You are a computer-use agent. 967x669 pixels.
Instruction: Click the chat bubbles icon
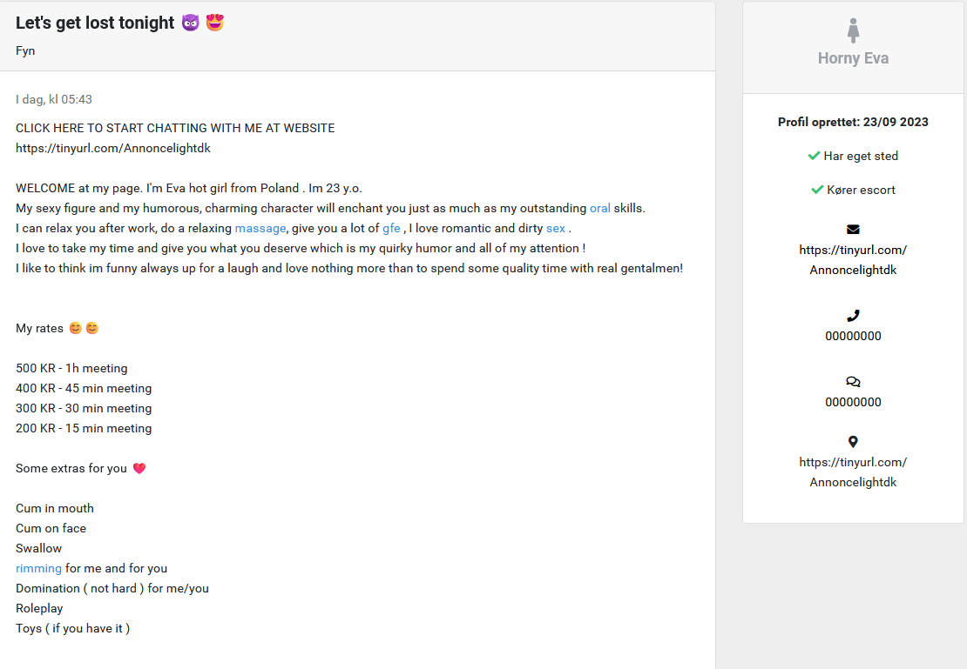coord(853,382)
